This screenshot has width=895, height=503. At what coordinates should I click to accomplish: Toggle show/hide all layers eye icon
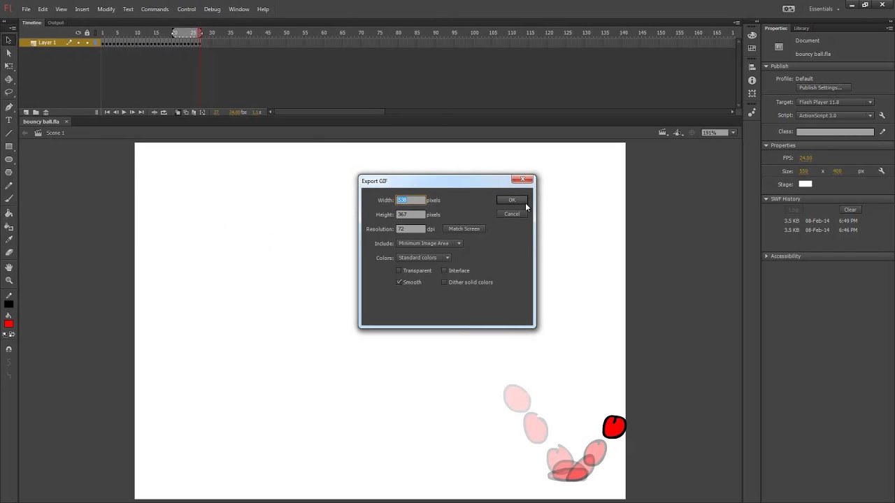click(78, 33)
